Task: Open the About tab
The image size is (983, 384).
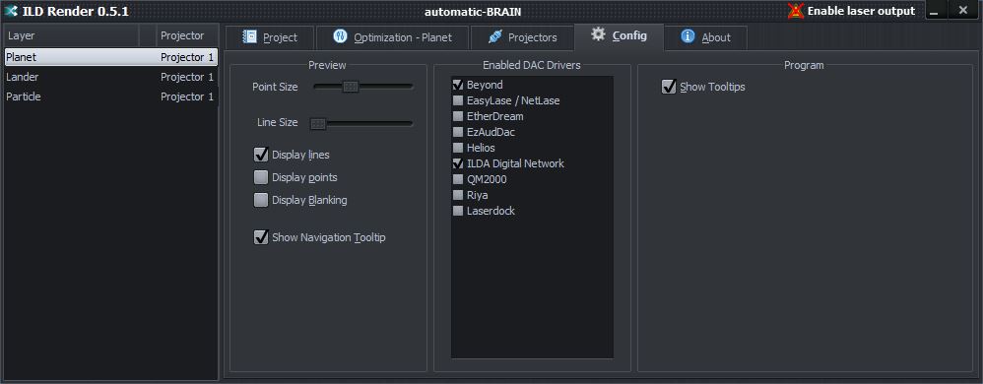Action: click(705, 37)
